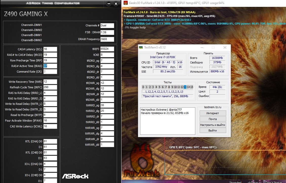
Task: Select test number 7 box in TestMem5
Action: tap(166, 87)
